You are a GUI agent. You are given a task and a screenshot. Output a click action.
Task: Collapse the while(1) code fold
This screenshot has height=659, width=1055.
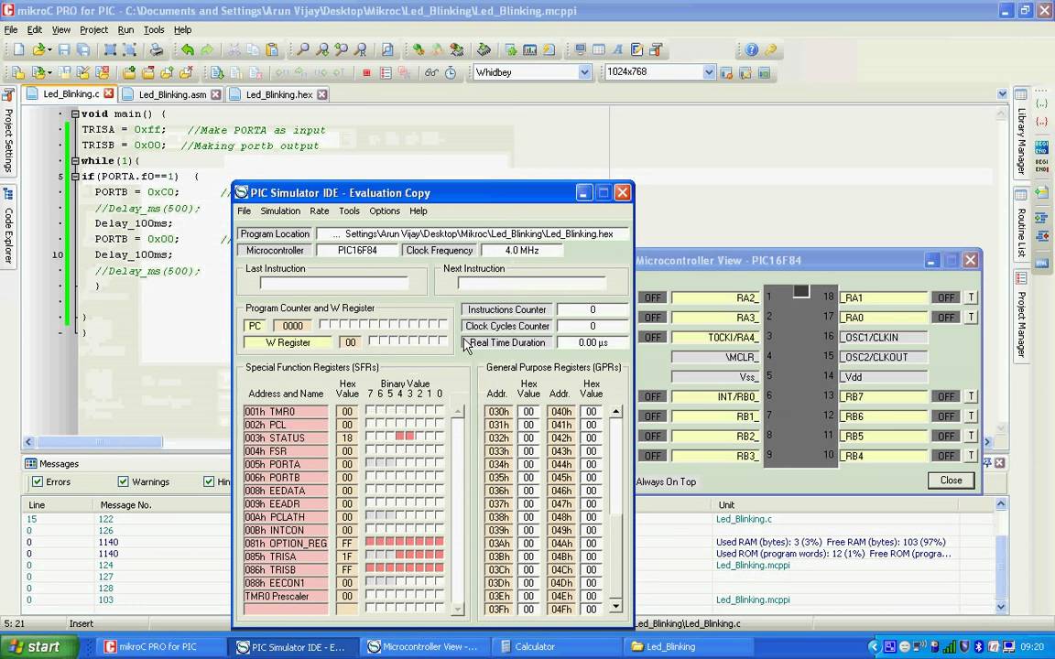(x=75, y=161)
